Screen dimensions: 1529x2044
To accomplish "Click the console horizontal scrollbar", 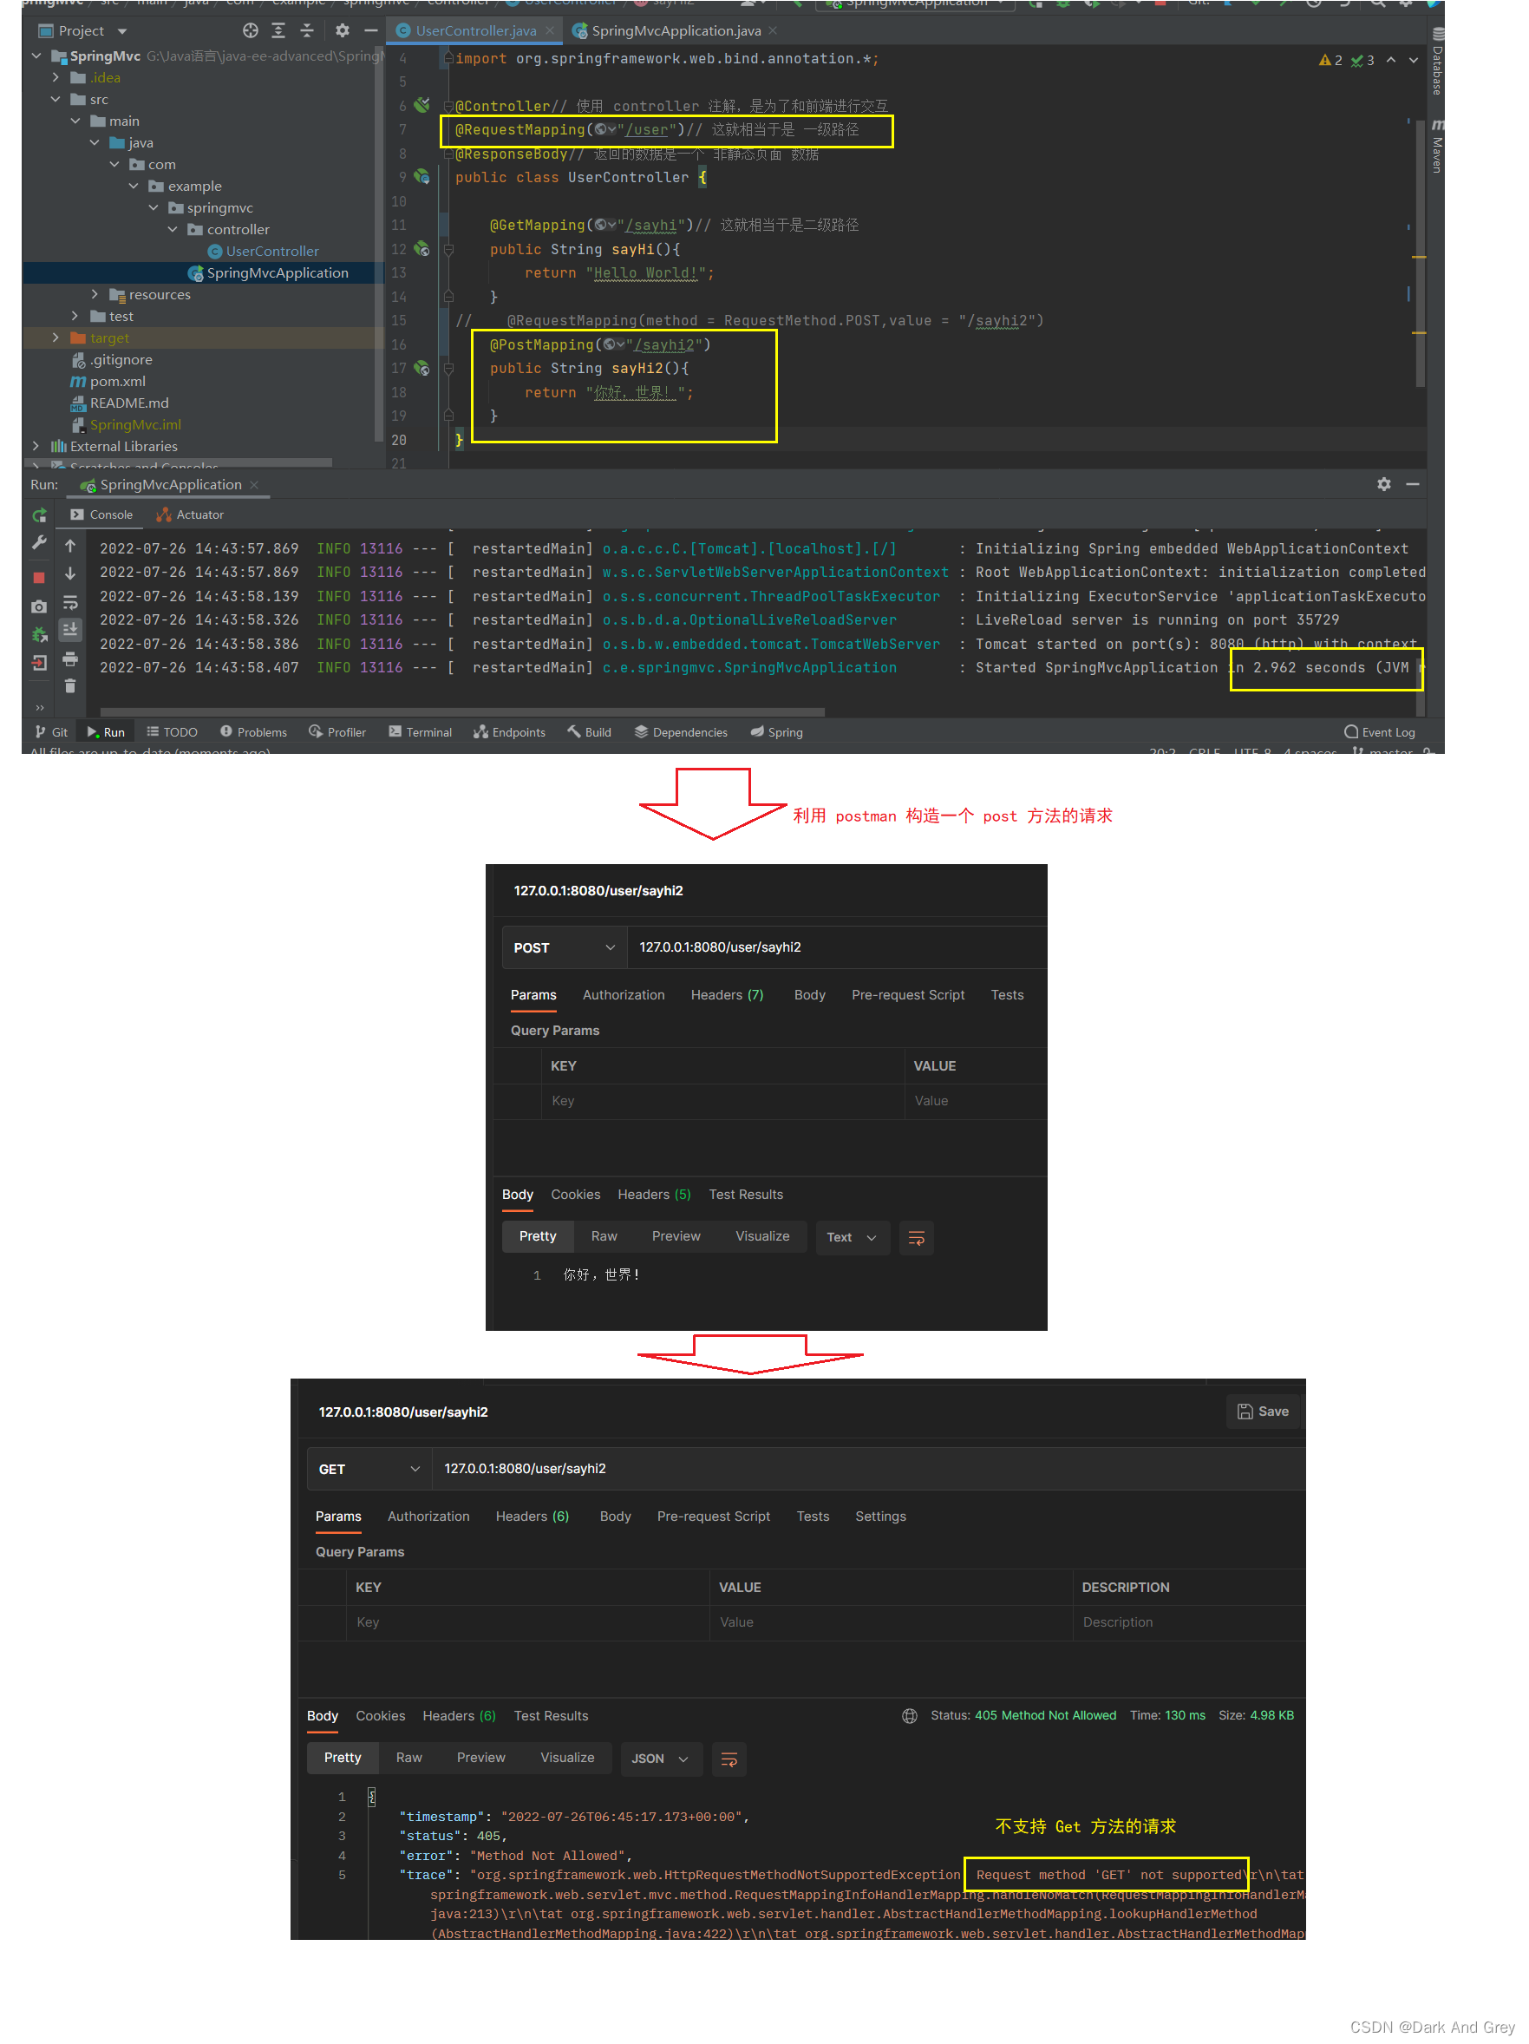I will [x=462, y=711].
